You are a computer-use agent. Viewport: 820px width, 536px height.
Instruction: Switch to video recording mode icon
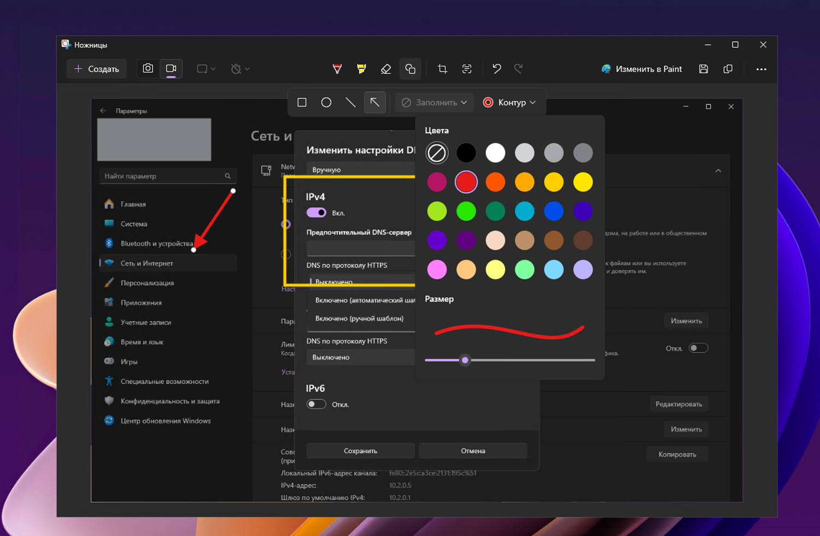click(x=171, y=69)
